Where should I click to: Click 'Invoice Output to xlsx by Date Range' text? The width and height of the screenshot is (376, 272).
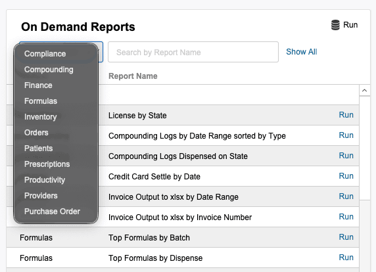coord(174,197)
